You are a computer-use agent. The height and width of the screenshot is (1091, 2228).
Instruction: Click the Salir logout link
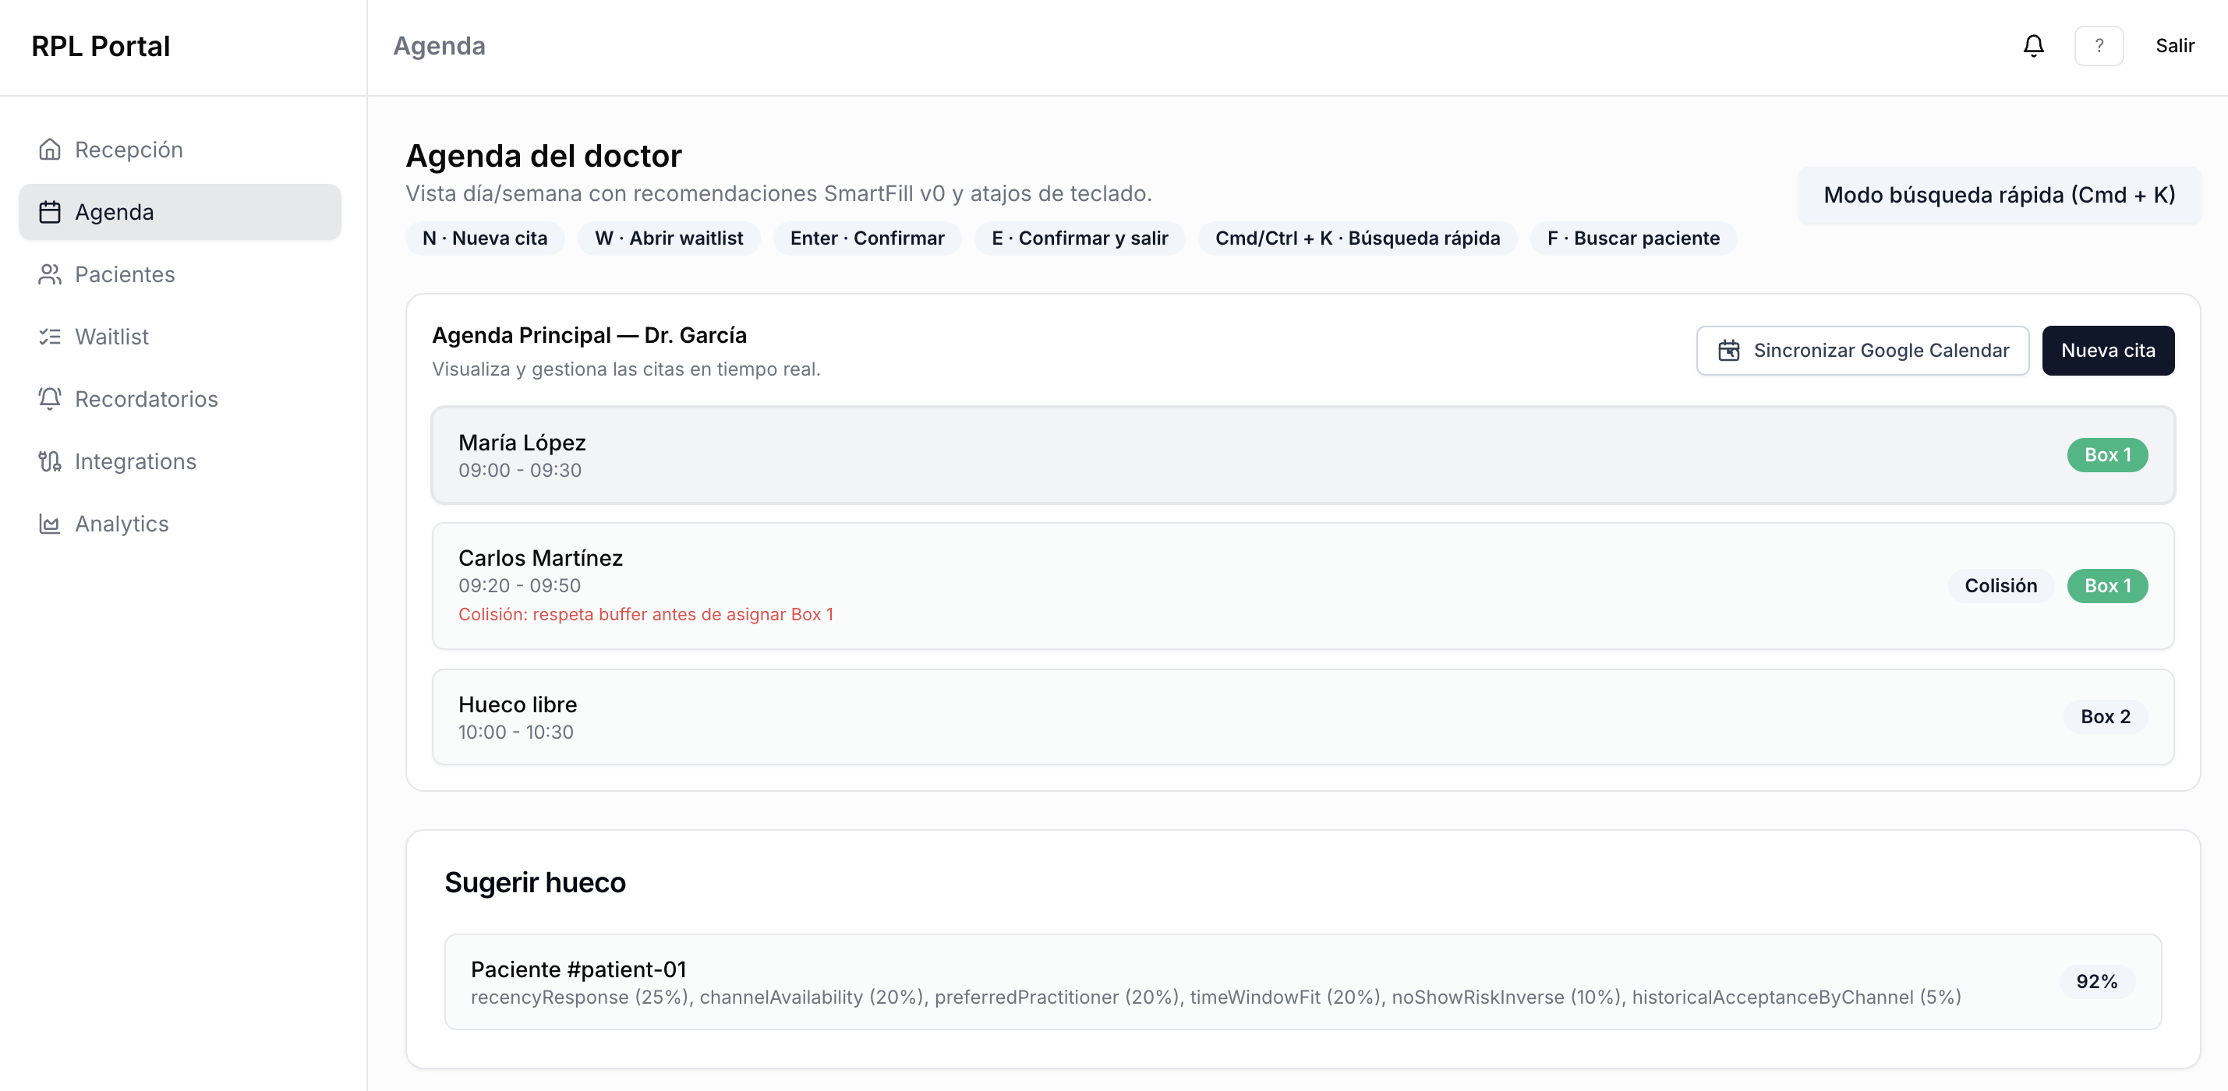[x=2174, y=46]
